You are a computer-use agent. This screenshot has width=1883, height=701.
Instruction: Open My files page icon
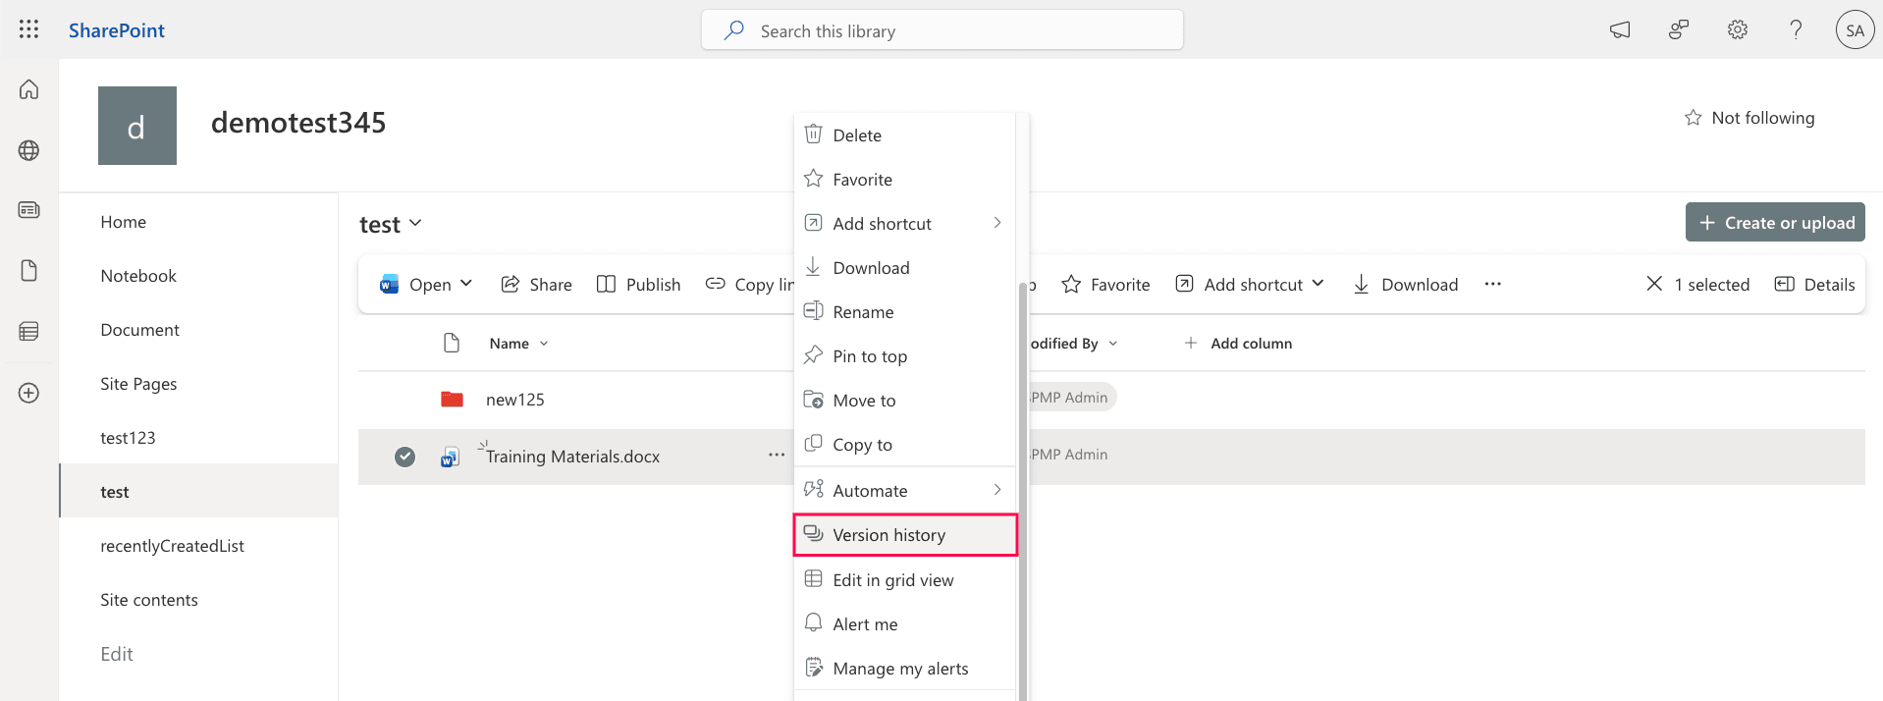[28, 271]
